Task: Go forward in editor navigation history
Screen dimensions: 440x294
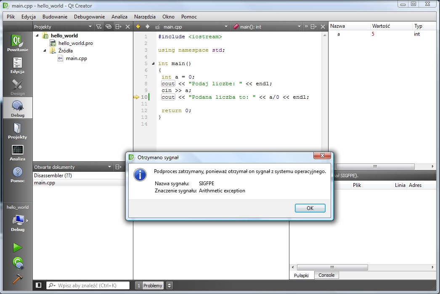Action: (148, 26)
